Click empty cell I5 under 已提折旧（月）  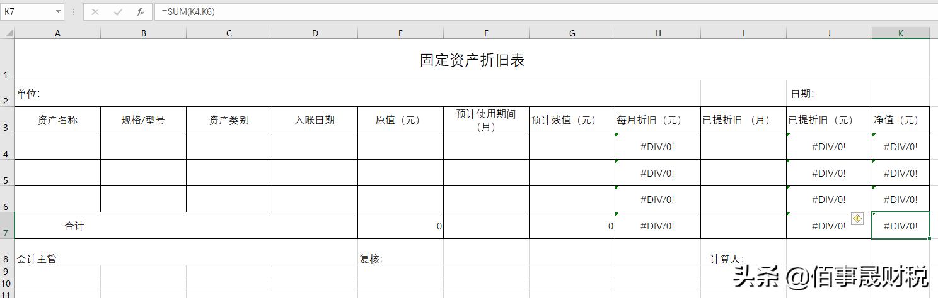click(x=743, y=173)
